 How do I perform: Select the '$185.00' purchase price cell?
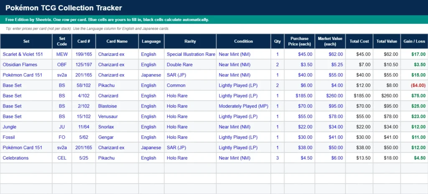tap(299, 96)
